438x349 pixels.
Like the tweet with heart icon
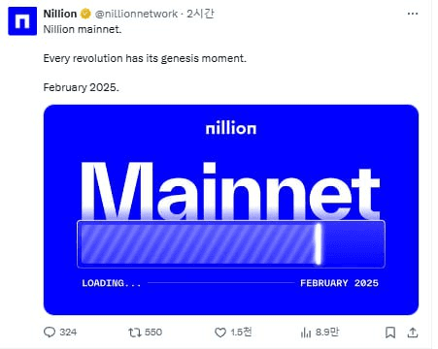tap(220, 333)
